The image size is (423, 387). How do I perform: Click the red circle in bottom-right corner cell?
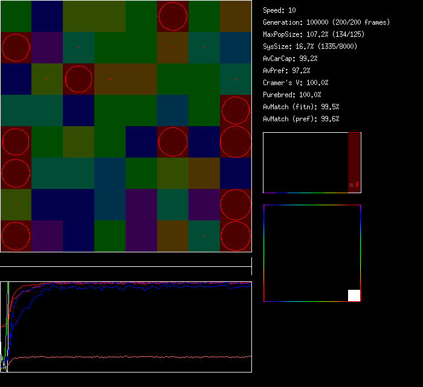click(236, 236)
